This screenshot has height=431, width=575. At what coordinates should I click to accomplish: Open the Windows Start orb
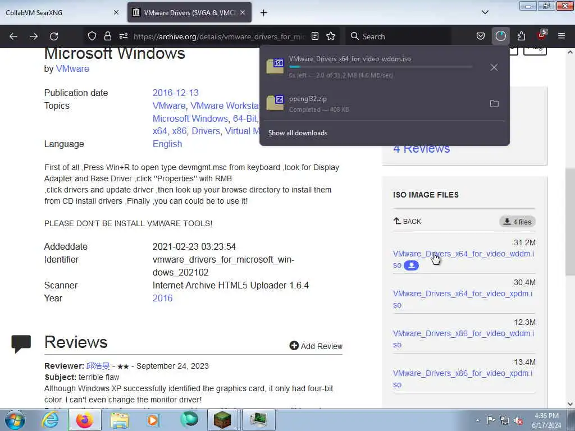[x=15, y=420]
